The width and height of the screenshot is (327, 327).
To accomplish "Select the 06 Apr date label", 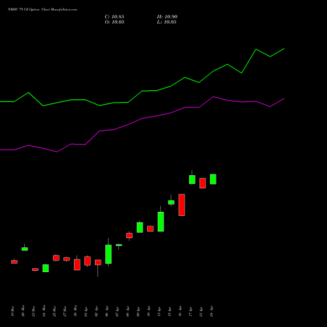I will coord(107,312).
